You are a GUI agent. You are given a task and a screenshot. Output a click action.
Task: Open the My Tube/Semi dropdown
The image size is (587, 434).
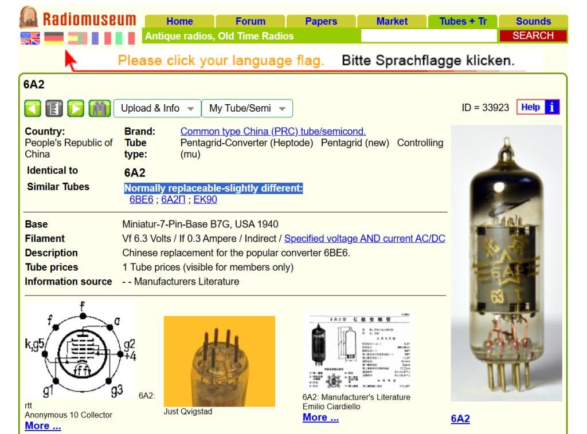247,108
